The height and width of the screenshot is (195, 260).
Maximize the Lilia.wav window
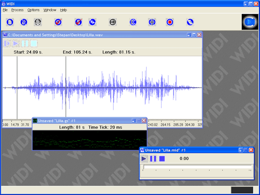click(x=194, y=35)
